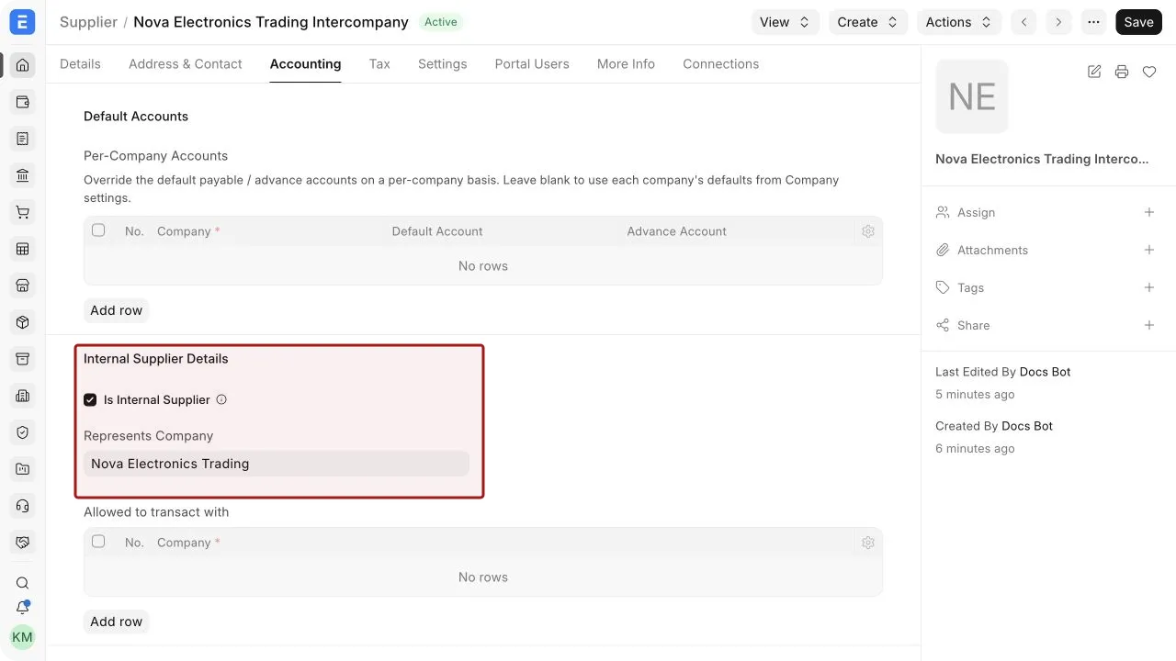Viewport: 1176px width, 661px height.
Task: Share the document using the plus icon
Action: pos(1149,325)
